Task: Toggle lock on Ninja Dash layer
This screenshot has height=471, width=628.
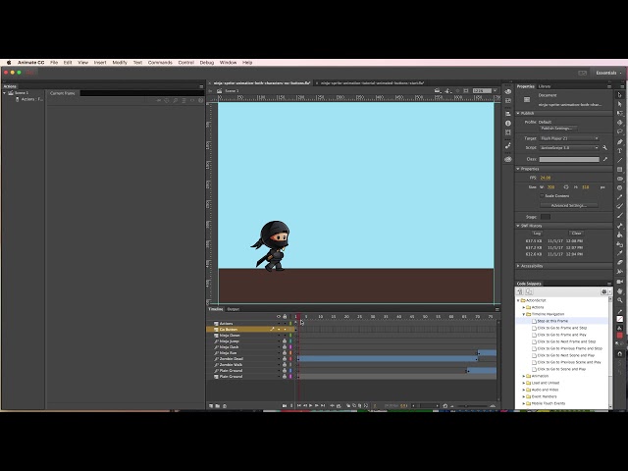Action: tap(285, 346)
